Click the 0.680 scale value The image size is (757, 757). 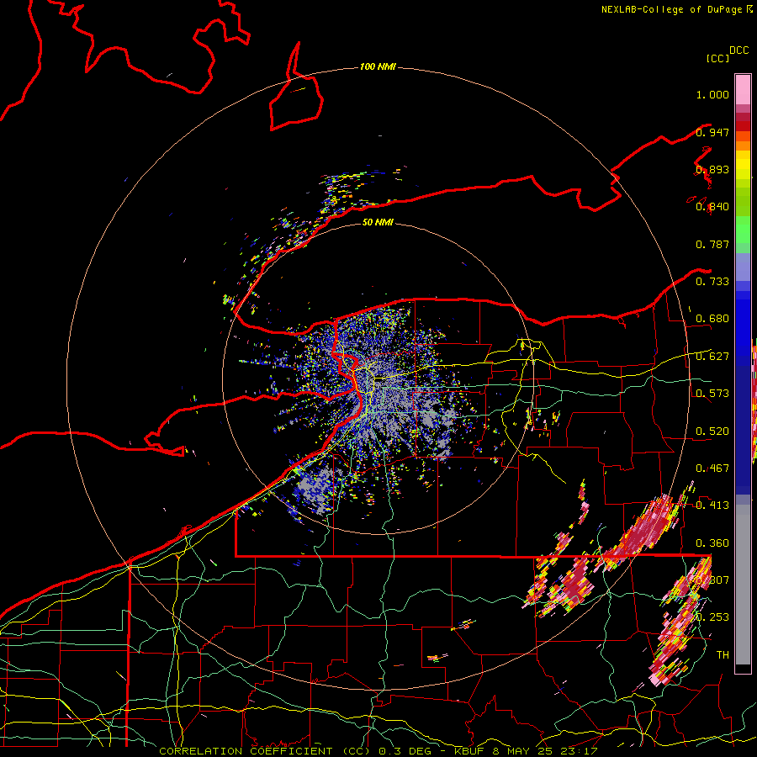pos(712,319)
